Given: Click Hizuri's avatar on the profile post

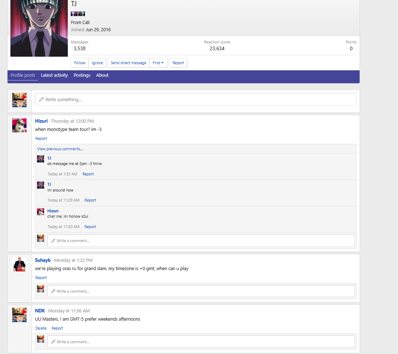Looking at the screenshot, I should point(19,125).
